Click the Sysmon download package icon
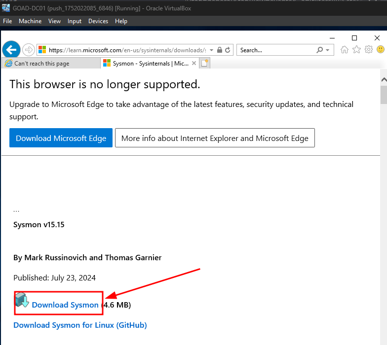This screenshot has height=345, width=387. point(22,300)
